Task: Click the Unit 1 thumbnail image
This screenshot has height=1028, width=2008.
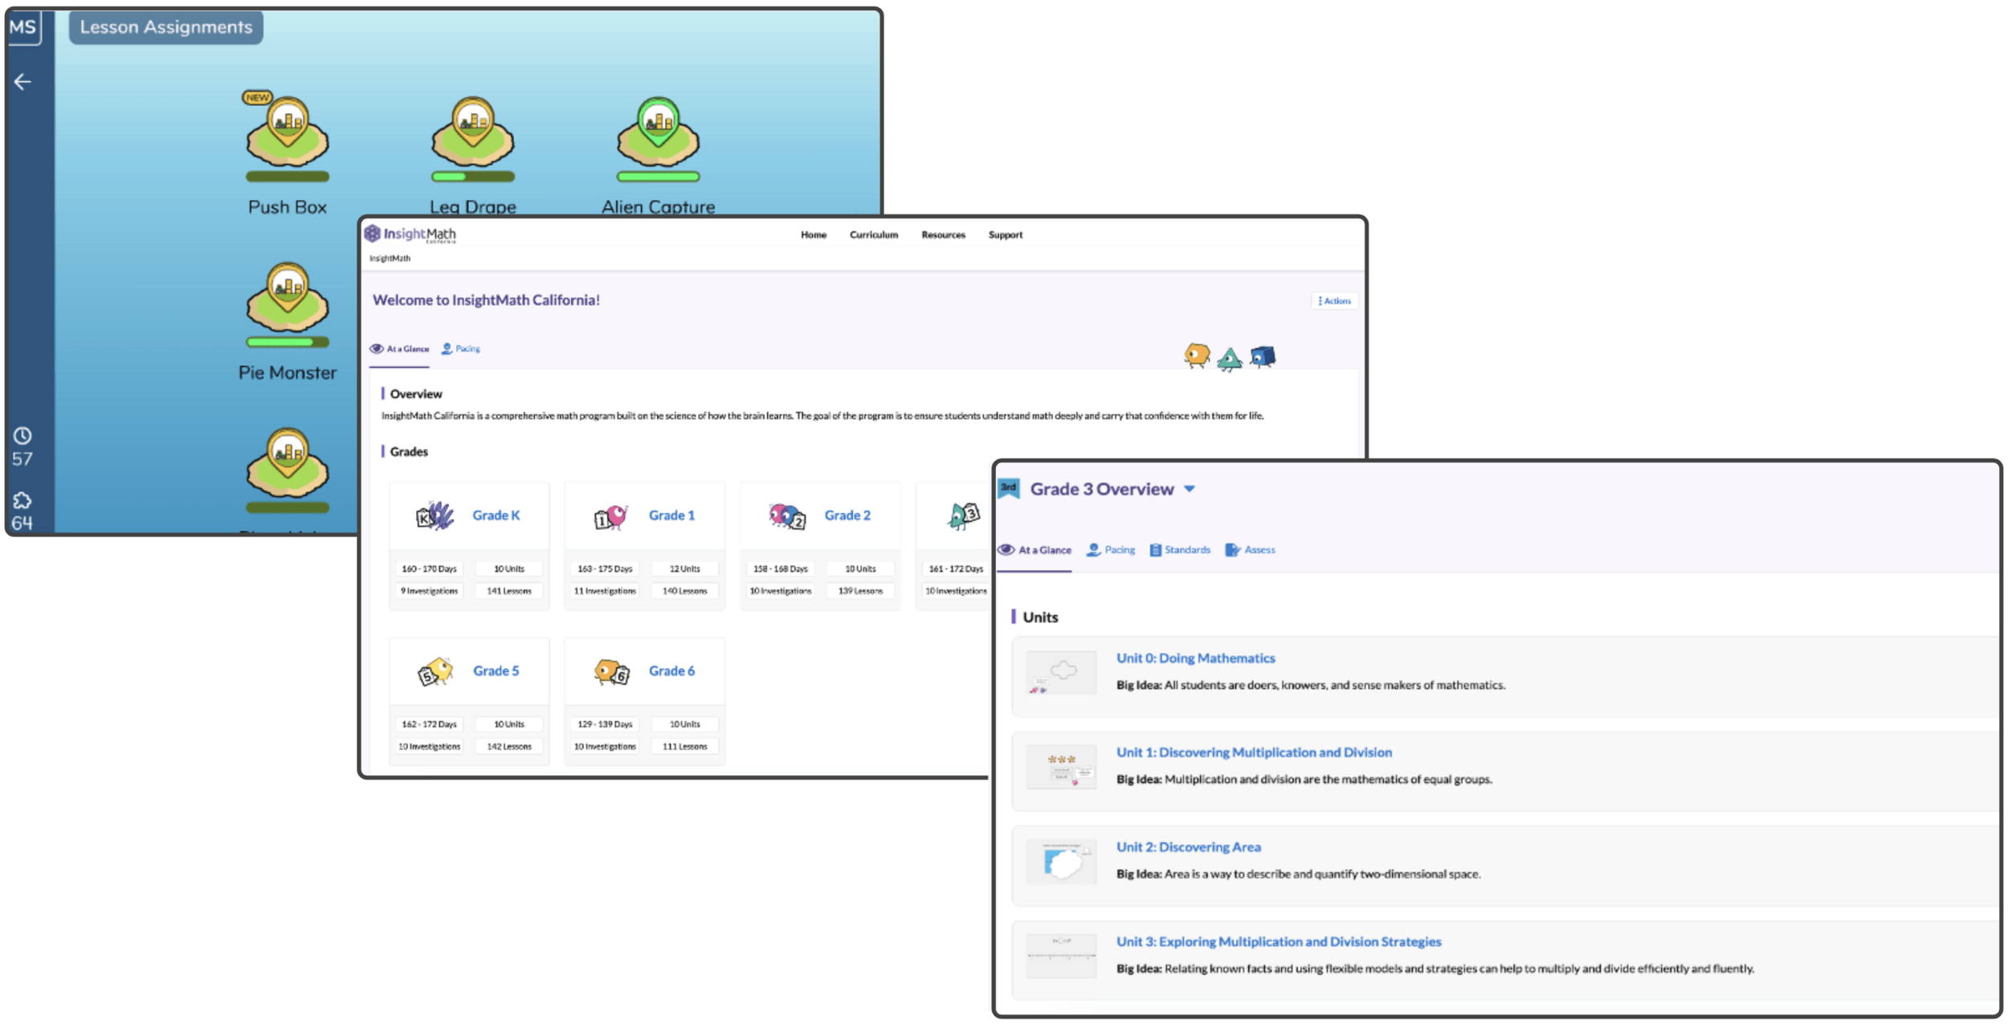Action: 1061,767
